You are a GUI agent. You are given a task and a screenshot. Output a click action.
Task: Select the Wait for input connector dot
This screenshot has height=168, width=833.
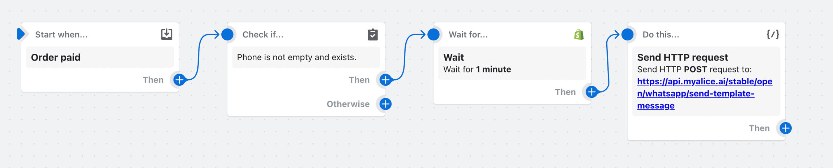coord(433,35)
